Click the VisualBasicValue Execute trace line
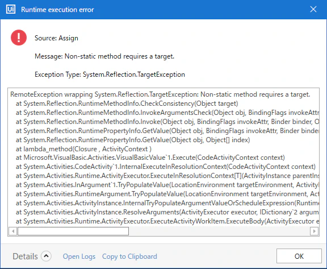 tap(150, 158)
